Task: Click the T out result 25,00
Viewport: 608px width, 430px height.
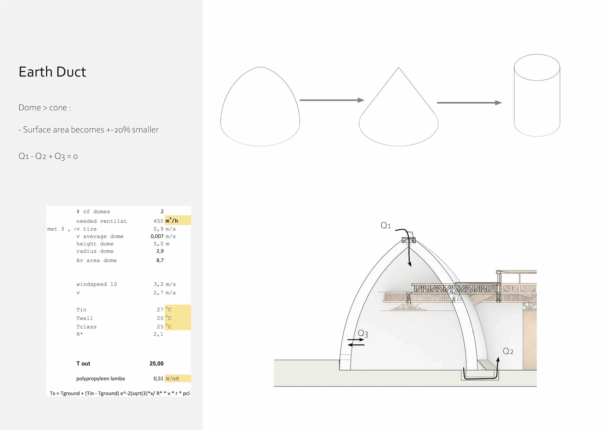Action: click(x=156, y=363)
